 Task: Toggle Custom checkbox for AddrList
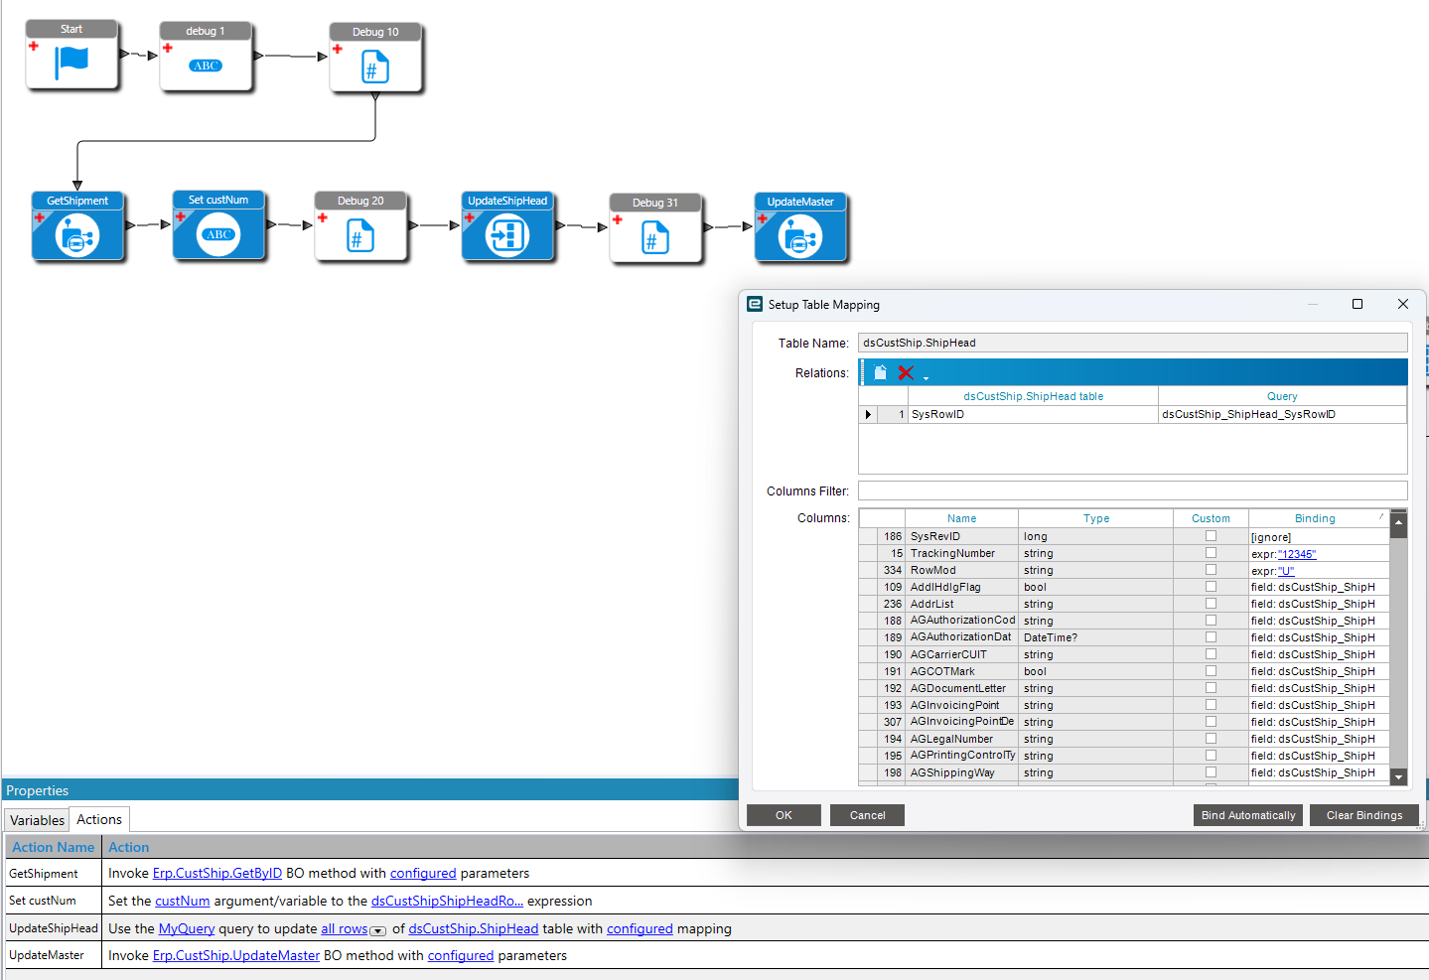(x=1211, y=604)
